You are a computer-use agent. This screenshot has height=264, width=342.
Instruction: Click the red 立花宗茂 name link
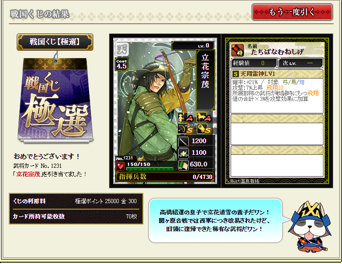(x=28, y=174)
